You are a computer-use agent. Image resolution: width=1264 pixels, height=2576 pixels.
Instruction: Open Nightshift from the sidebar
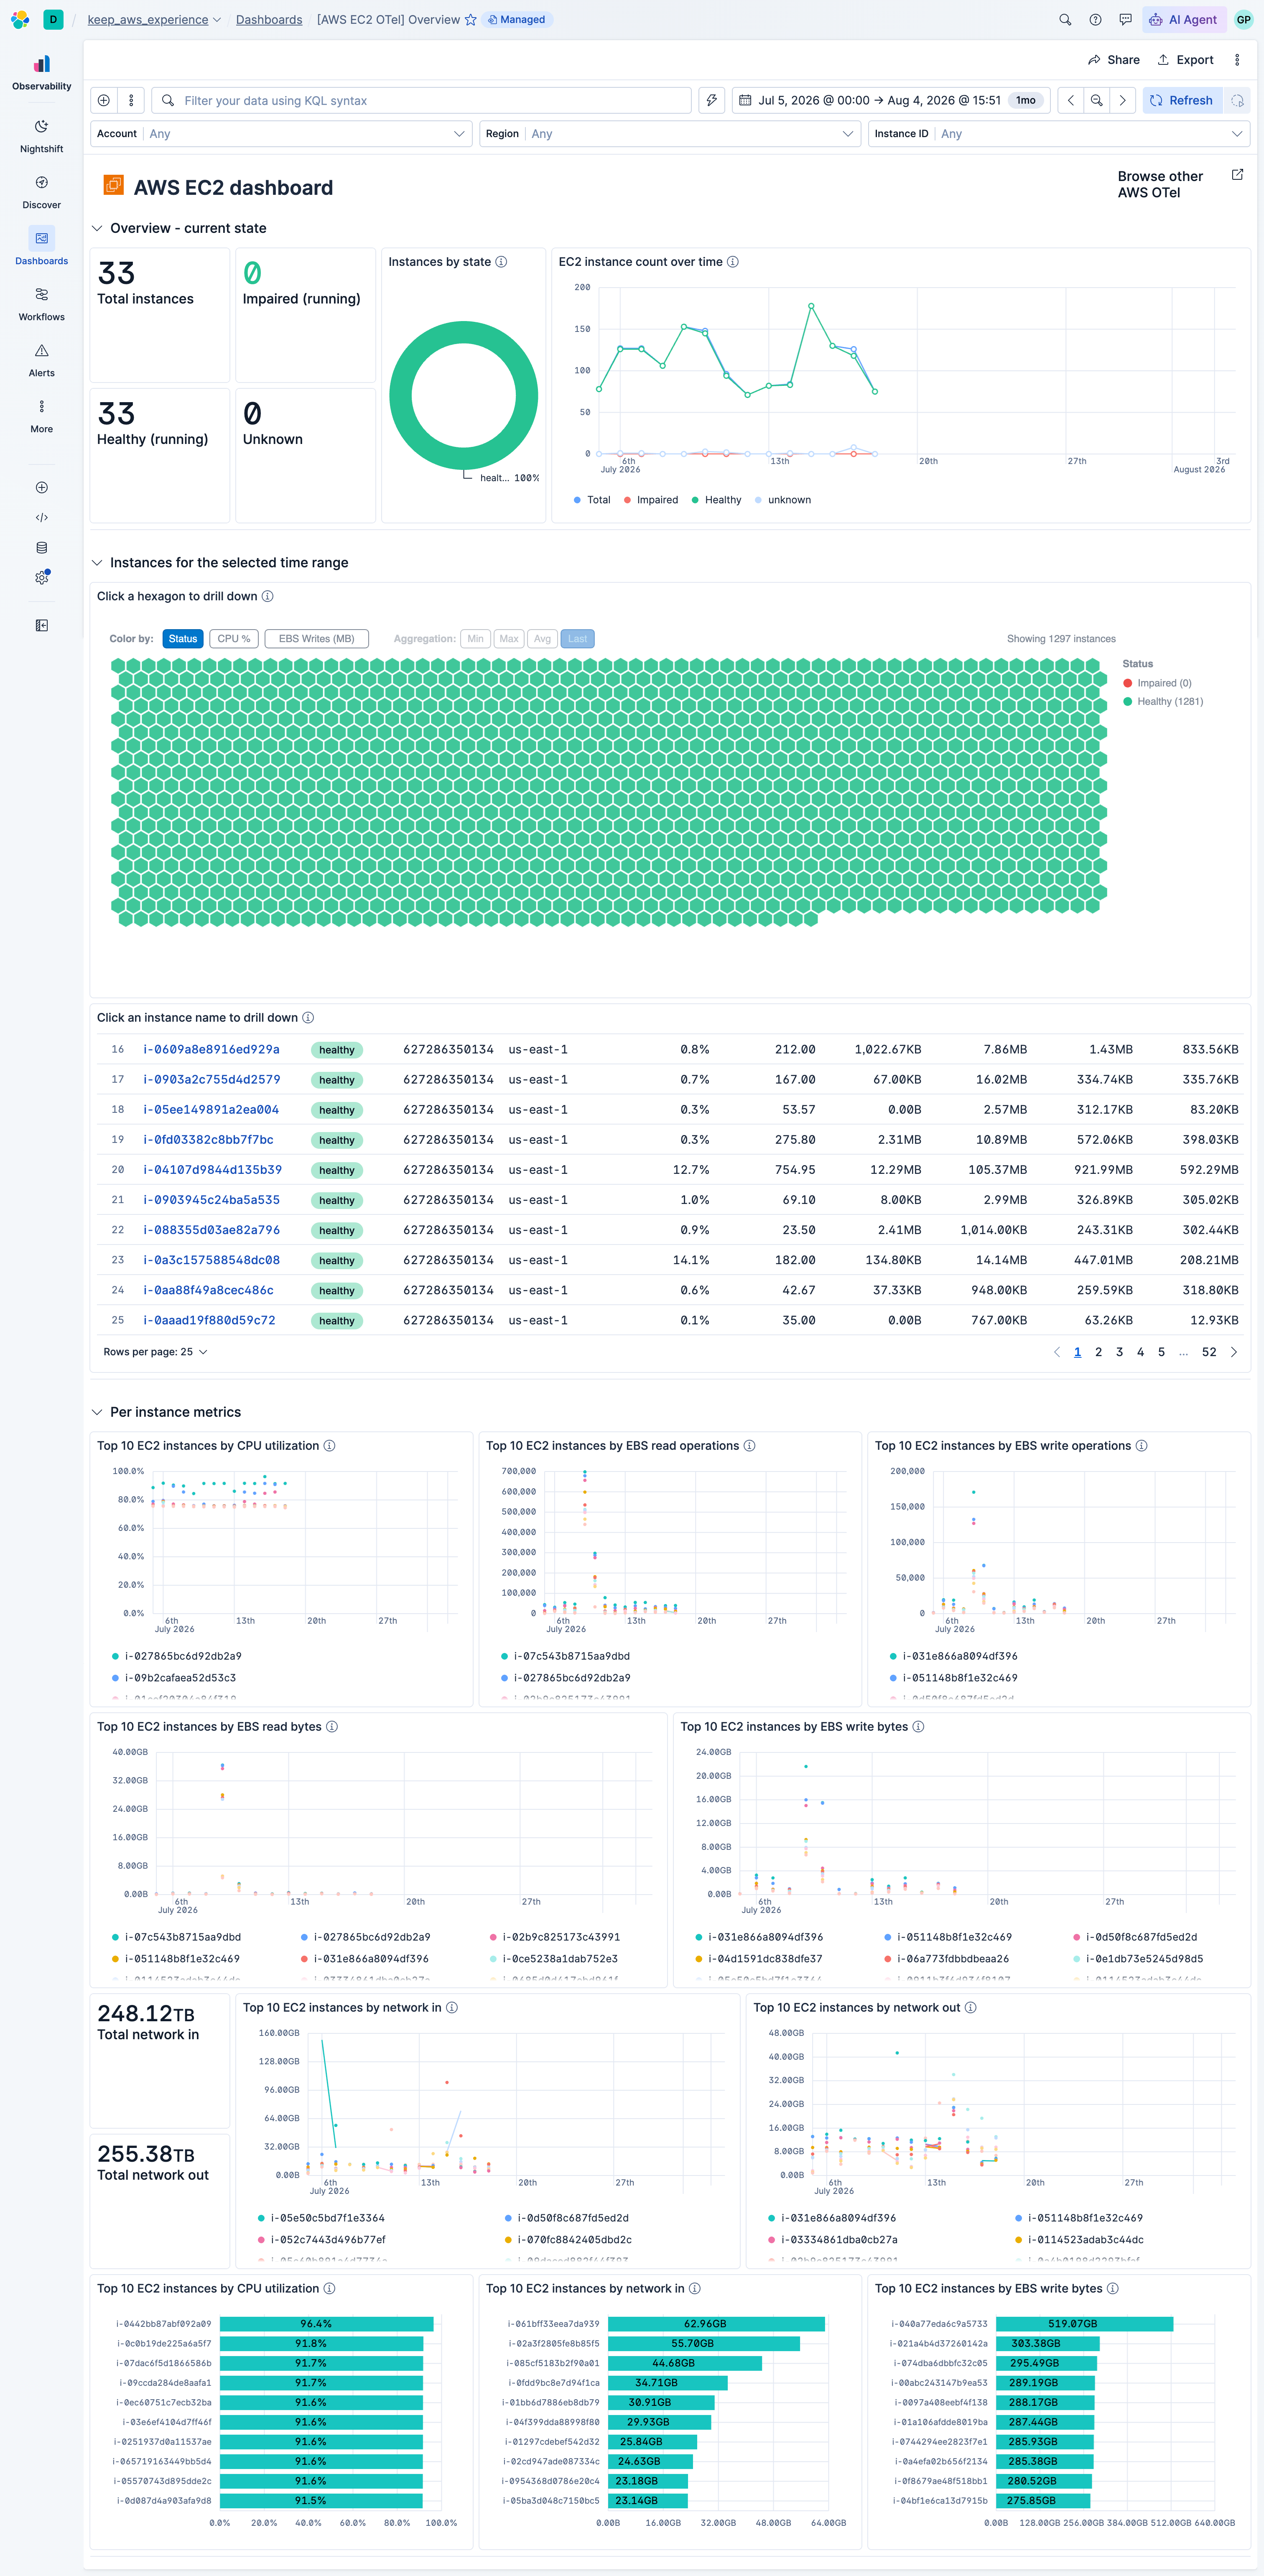41,136
